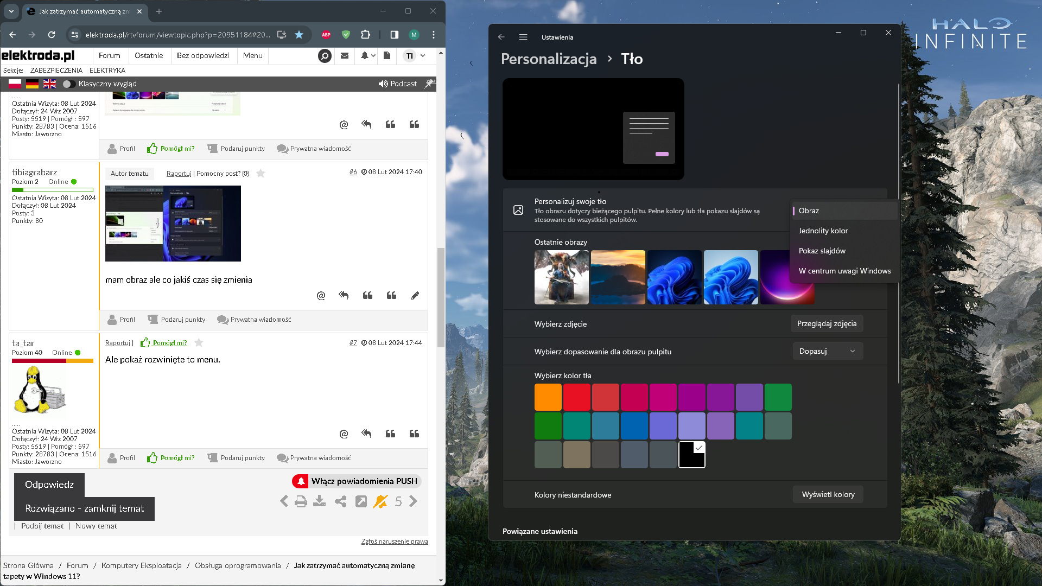Go to previous topic page arrow
Viewport: 1042px width, 586px height.
284,501
